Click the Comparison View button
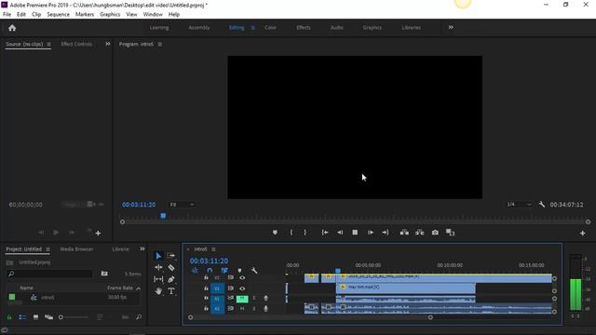This screenshot has height=335, width=596. tap(450, 233)
